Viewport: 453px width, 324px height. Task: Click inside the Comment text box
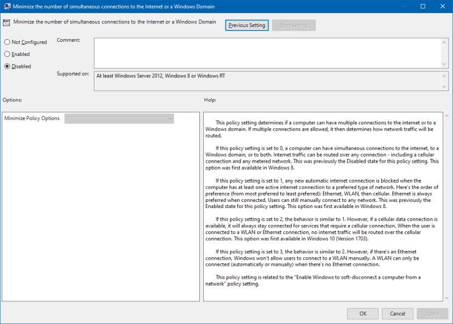coord(267,52)
